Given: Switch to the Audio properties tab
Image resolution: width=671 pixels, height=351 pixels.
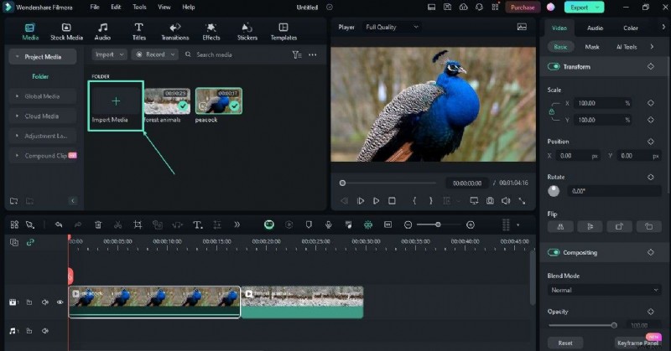Looking at the screenshot, I should point(595,28).
